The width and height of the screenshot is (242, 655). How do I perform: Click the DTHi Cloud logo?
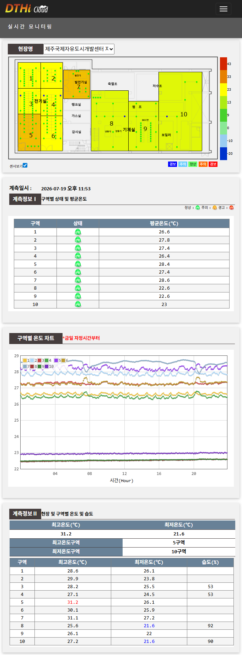click(27, 9)
